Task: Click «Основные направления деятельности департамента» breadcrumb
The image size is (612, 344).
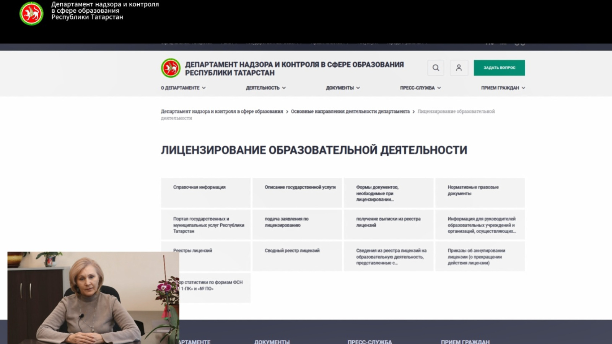Action: [x=350, y=112]
